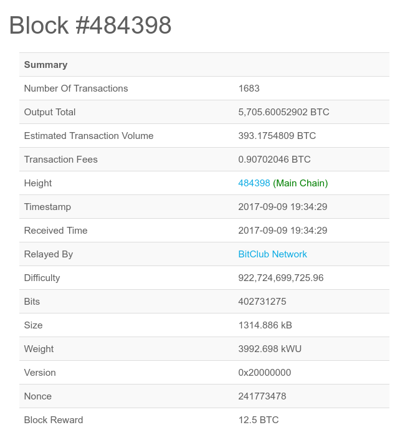Click the Estimated Transaction Volume value
Viewport: 405px width, 435px height.
click(x=277, y=136)
